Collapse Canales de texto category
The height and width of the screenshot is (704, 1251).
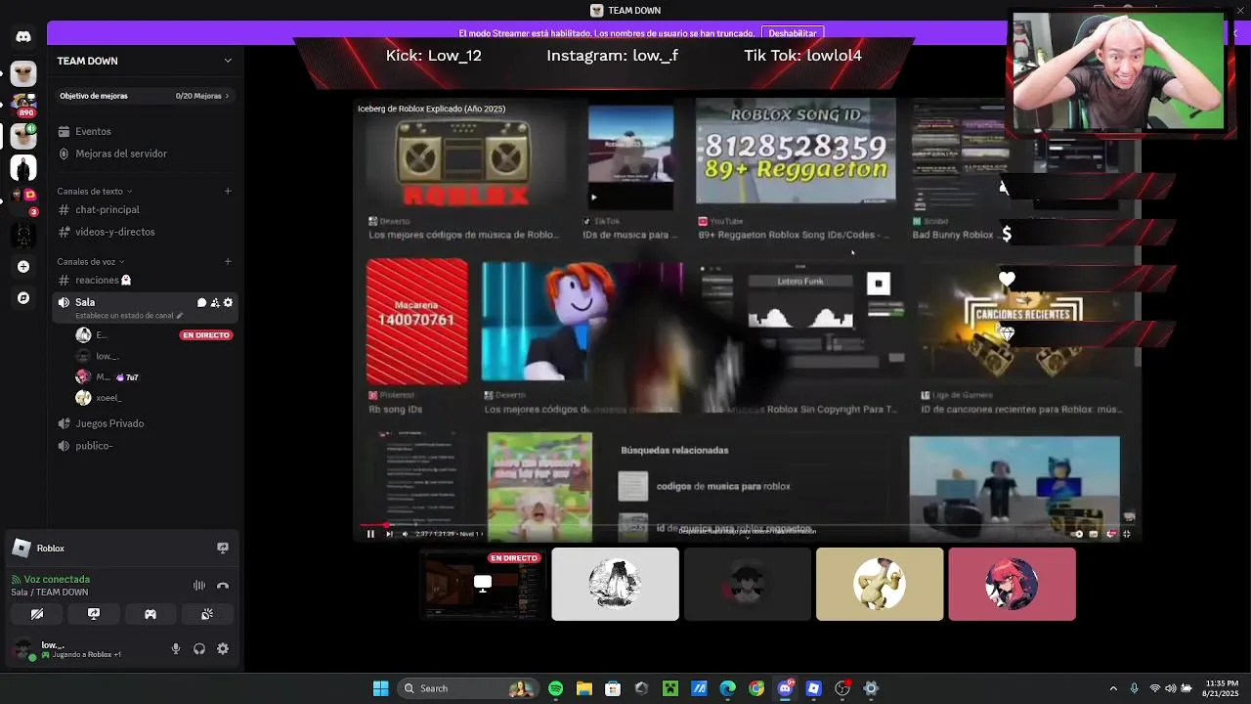pos(95,192)
